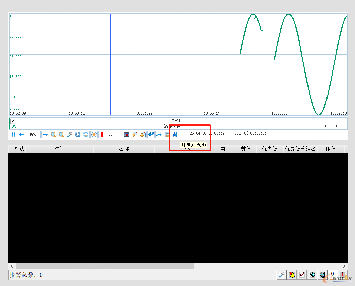Screen dimensions: 355x286
Task: Click the red vertical cursor line icon
Action: tap(102, 135)
